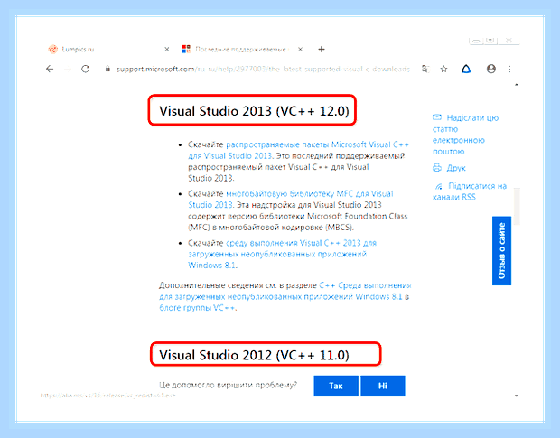Close the Lumpics.ru tab

pyautogui.click(x=167, y=50)
